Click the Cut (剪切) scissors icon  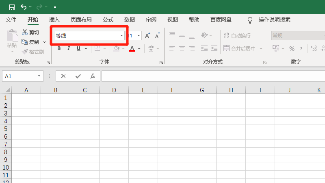click(x=25, y=32)
